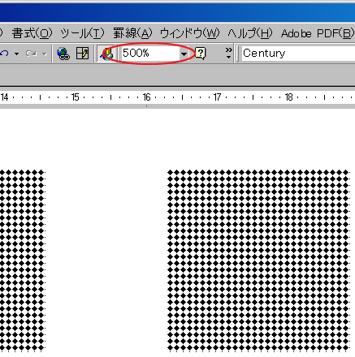Image resolution: width=355 pixels, height=357 pixels.
Task: Expand toolbar options double chevron
Action: pyautogui.click(x=229, y=54)
